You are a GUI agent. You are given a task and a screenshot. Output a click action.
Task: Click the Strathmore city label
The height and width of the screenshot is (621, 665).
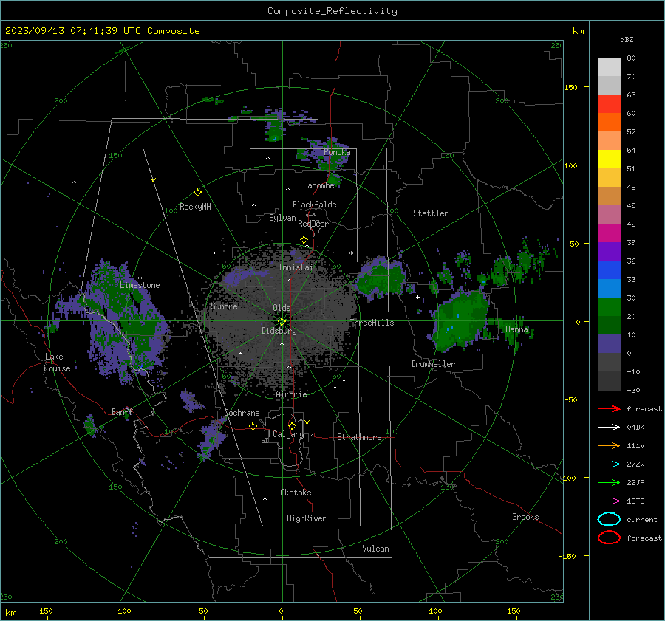pos(359,437)
